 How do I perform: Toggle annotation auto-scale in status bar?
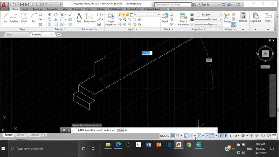226,136
